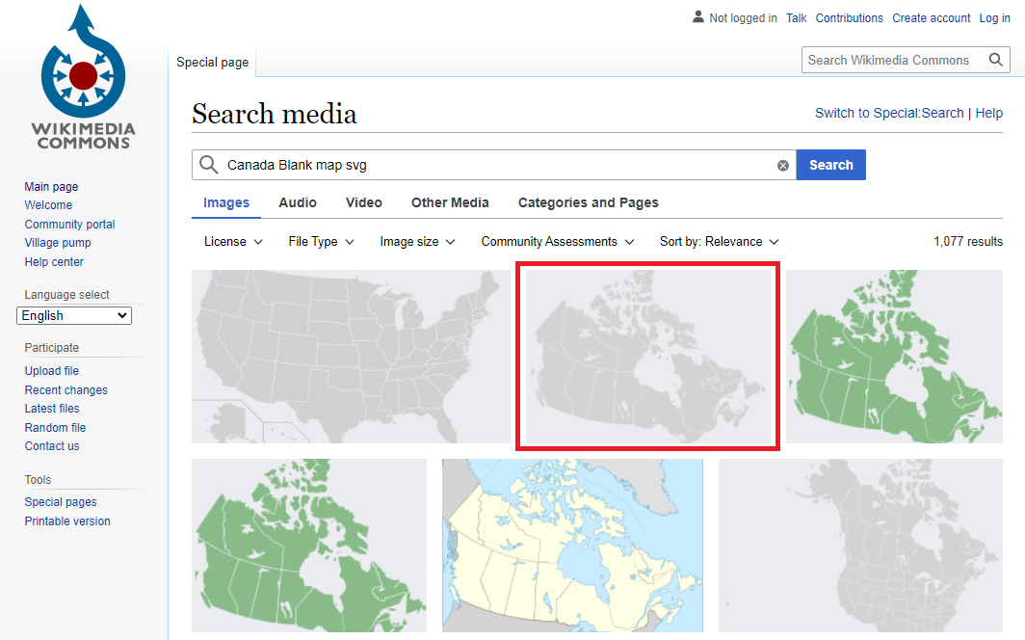Screen dimensions: 1025x640
Task: Switch to the Audio results tab
Action: pyautogui.click(x=297, y=202)
